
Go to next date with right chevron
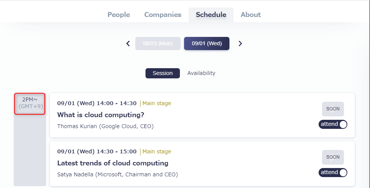click(x=240, y=44)
